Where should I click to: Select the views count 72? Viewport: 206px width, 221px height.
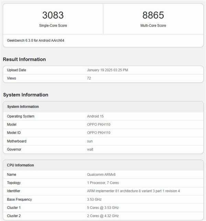tap(89, 78)
